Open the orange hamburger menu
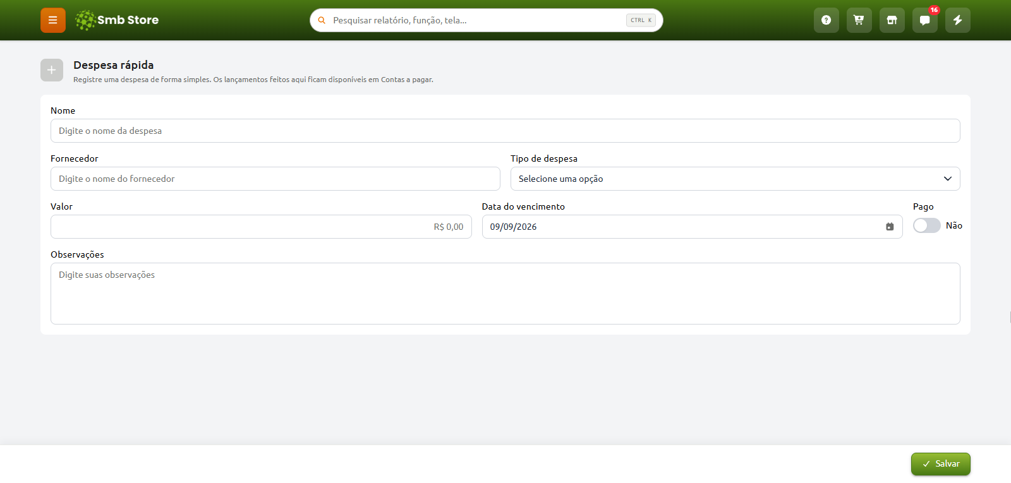 53,20
